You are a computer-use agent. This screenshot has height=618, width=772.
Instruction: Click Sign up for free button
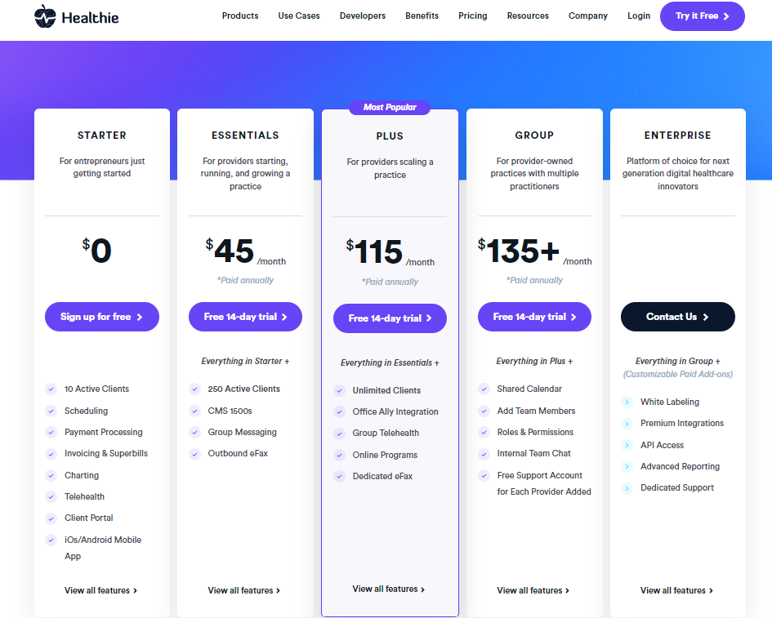102,317
